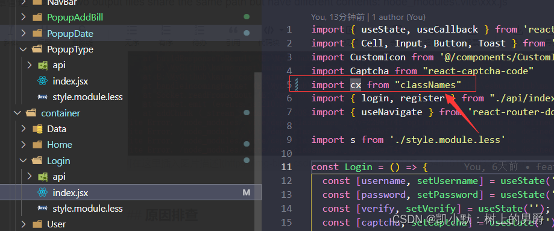554x231 pixels.
Task: Expand the Home folder chevron
Action: tap(24, 145)
